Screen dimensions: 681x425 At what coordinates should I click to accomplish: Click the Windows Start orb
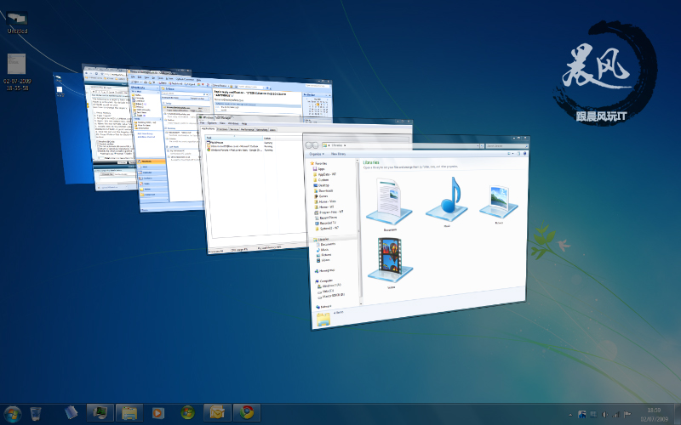pos(12,413)
